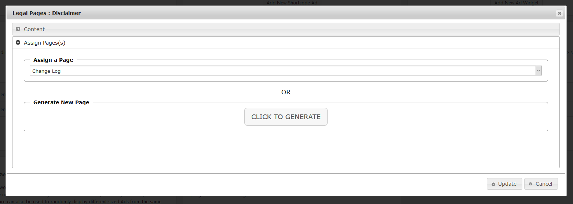Click the OR separator text

[286, 92]
